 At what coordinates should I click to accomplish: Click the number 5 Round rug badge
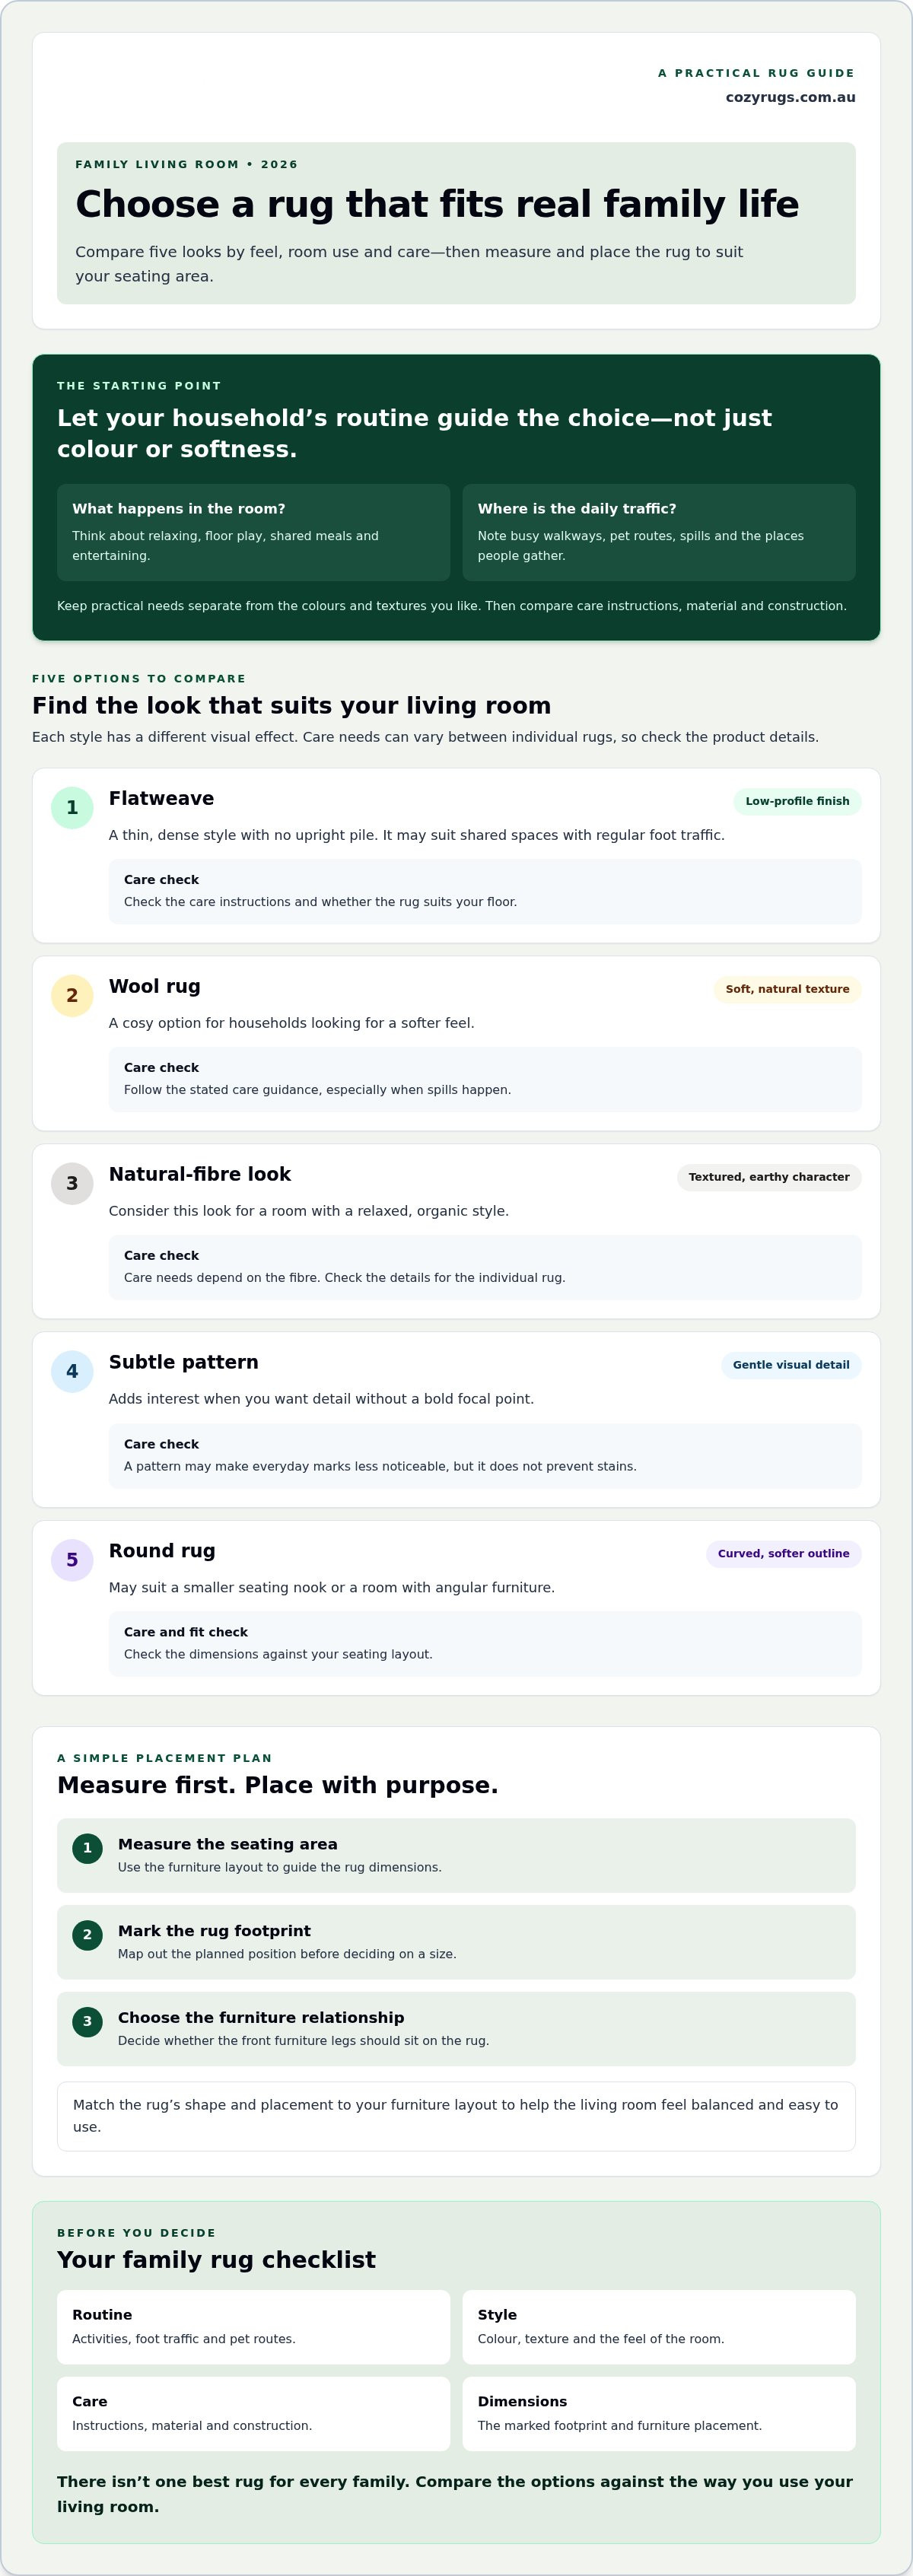72,1560
